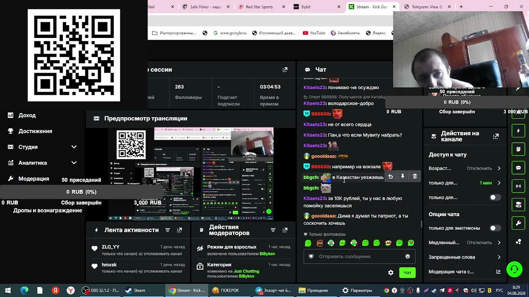Open the green headset support button

(515, 269)
